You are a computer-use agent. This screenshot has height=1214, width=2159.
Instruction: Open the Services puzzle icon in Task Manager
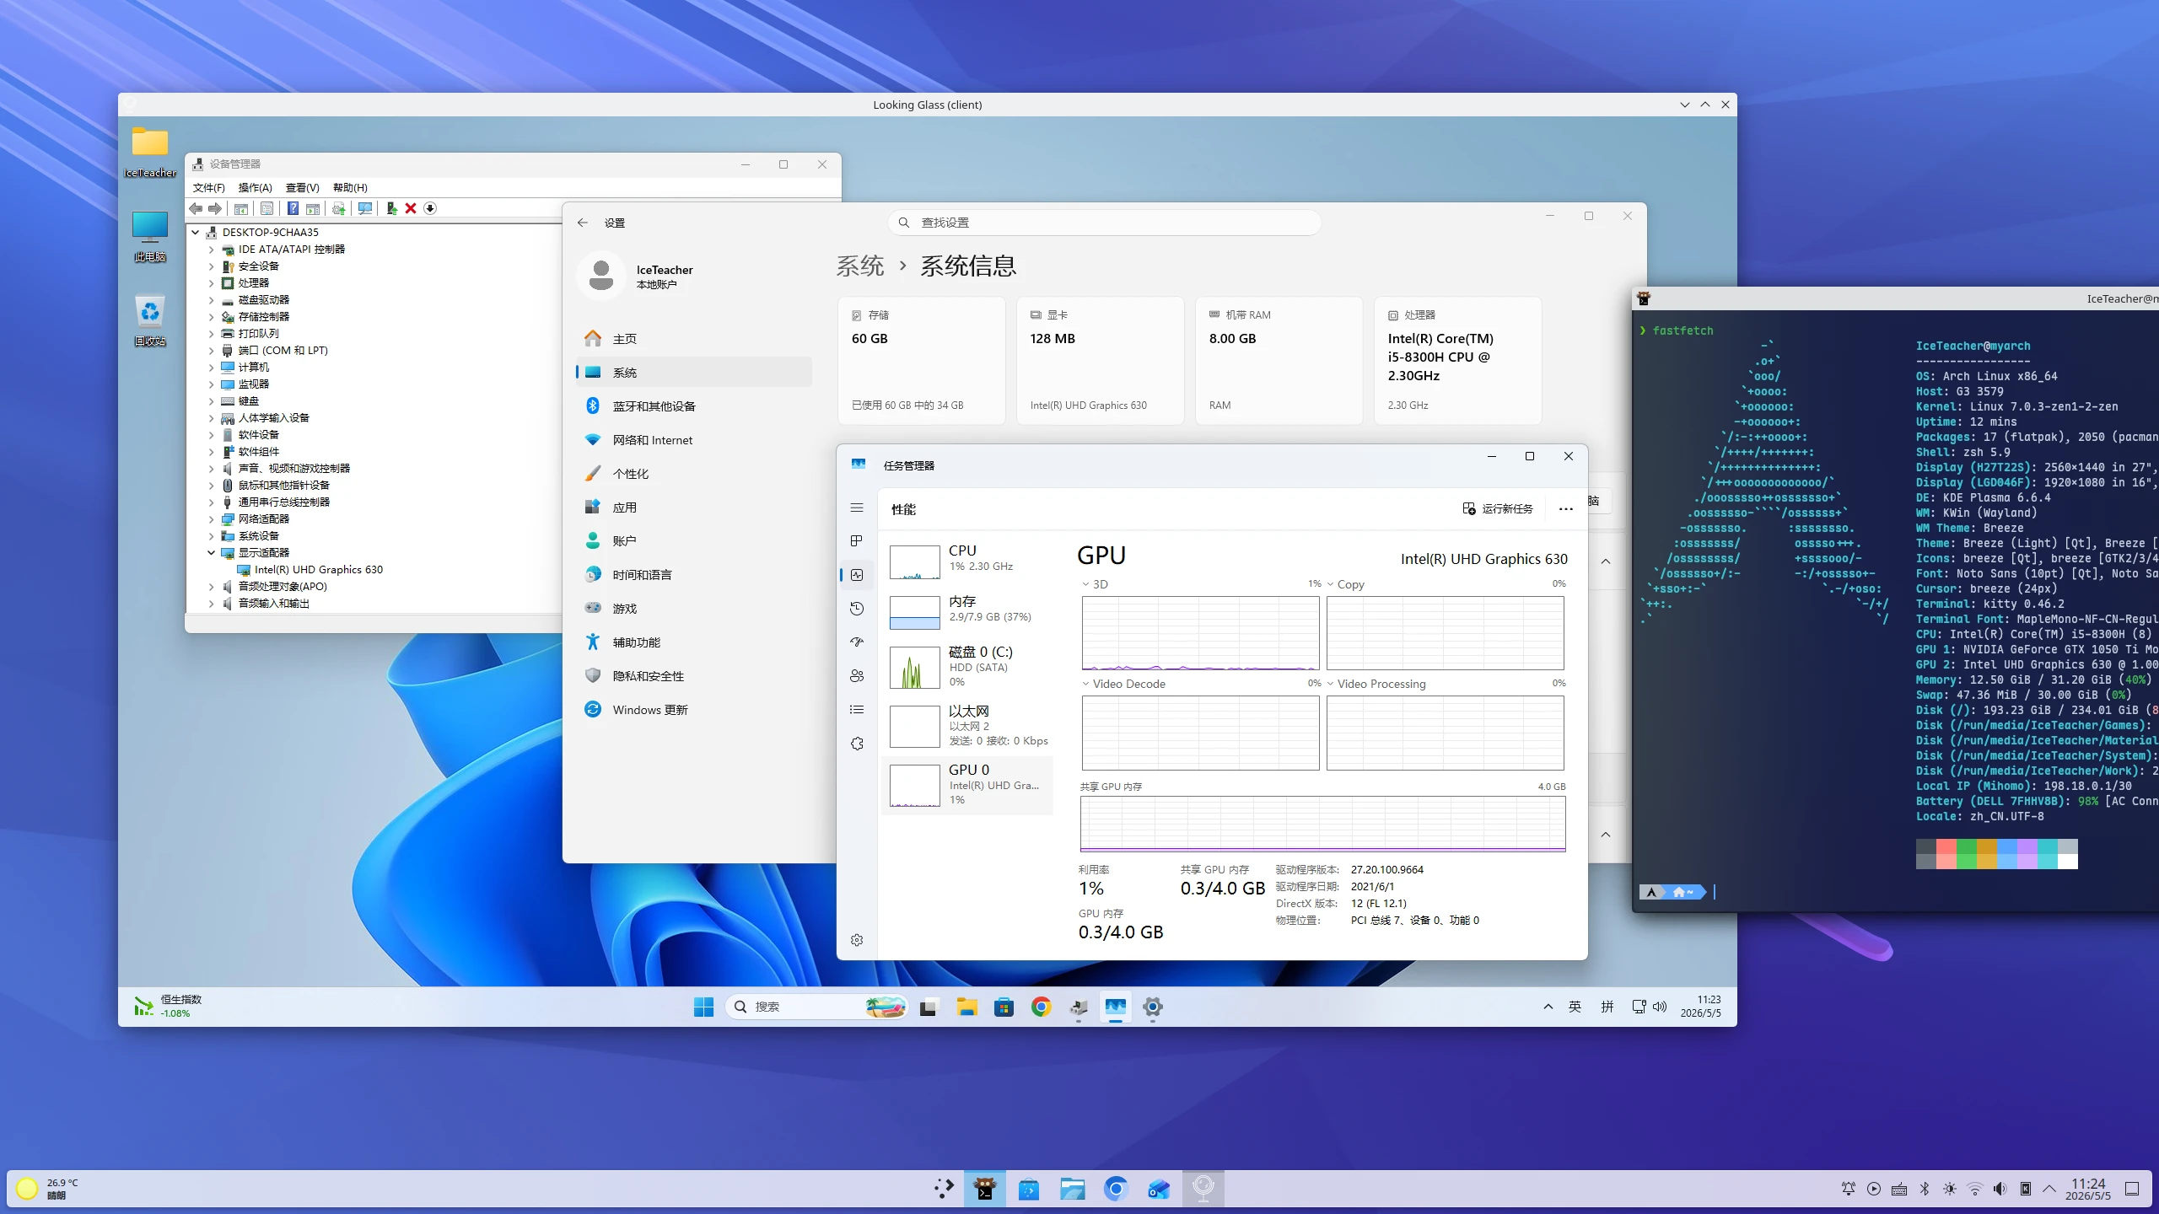(857, 744)
